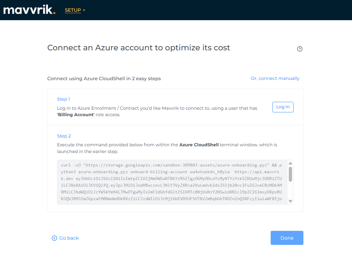Click the Step 1 label
Screen dimensions: 352x256
point(63,99)
